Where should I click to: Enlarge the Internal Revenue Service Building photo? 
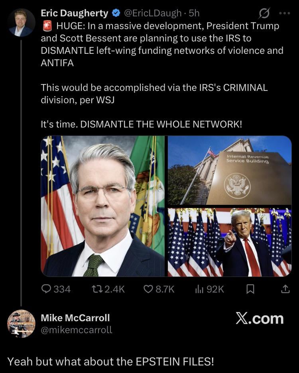point(230,170)
